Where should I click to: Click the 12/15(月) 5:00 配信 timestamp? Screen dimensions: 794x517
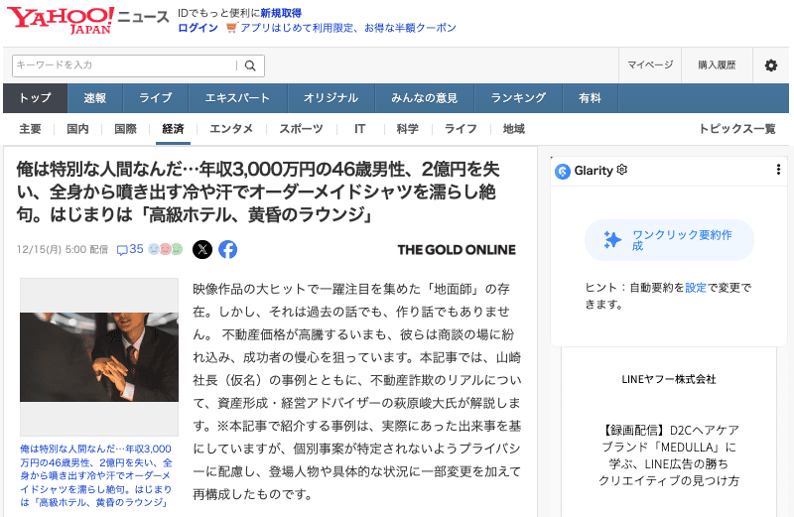coord(63,250)
